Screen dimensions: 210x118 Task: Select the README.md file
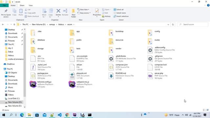121,76
